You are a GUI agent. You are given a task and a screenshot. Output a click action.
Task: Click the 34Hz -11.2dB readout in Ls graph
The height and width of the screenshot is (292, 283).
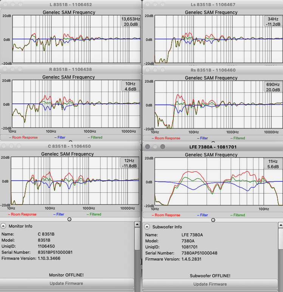[273, 22]
